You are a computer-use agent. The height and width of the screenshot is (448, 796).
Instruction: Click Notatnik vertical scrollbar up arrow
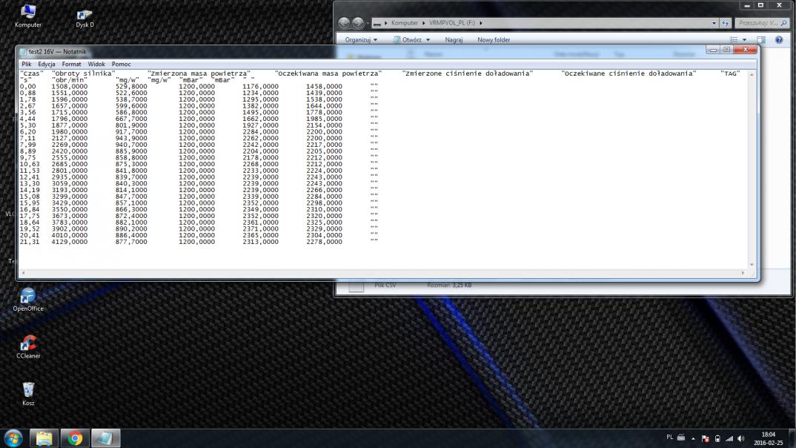pyautogui.click(x=752, y=74)
